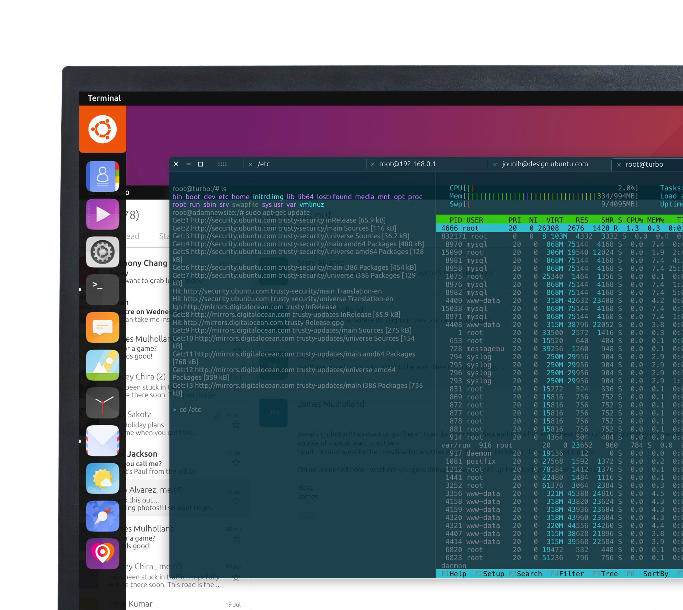
Task: Select the root@192.168.0.1 tab
Action: coord(407,164)
